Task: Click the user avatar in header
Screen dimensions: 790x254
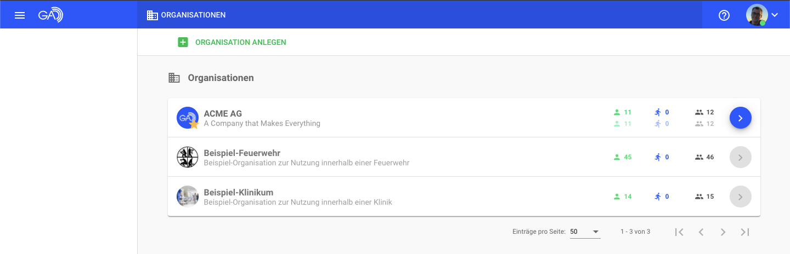Action: tap(757, 15)
